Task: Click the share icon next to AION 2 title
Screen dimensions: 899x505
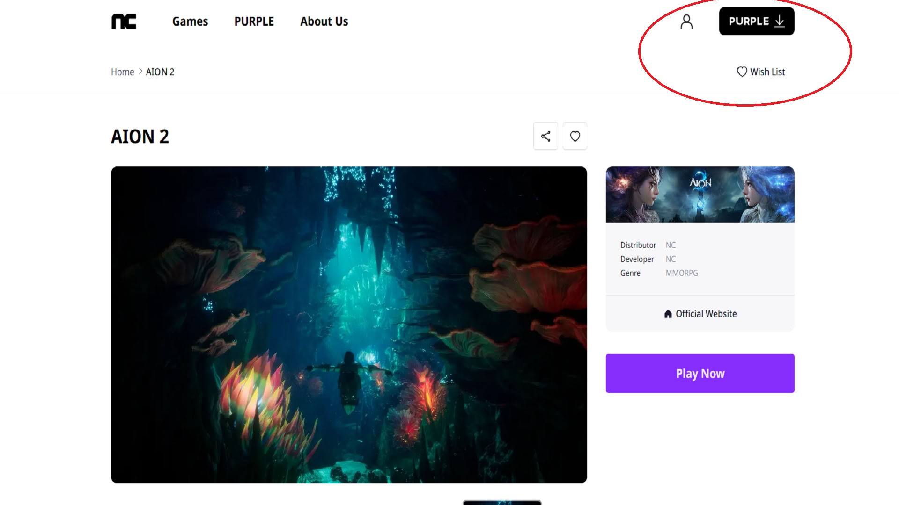Action: pyautogui.click(x=545, y=136)
